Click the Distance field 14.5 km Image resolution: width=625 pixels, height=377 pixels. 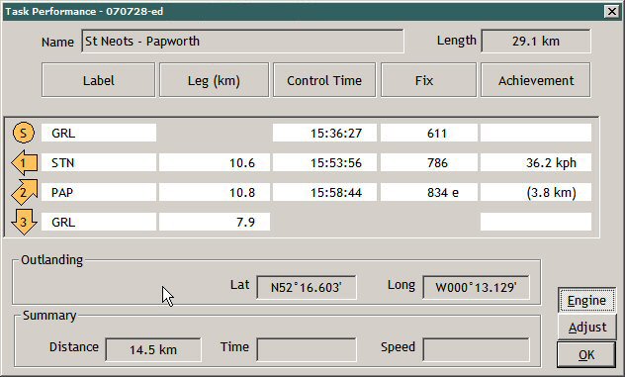point(153,349)
